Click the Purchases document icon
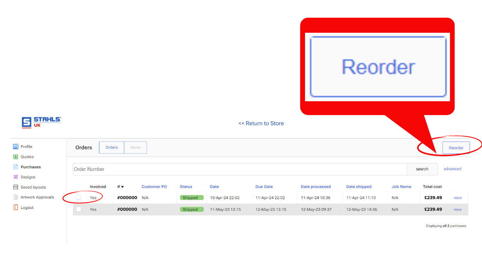The height and width of the screenshot is (271, 482). pos(15,167)
